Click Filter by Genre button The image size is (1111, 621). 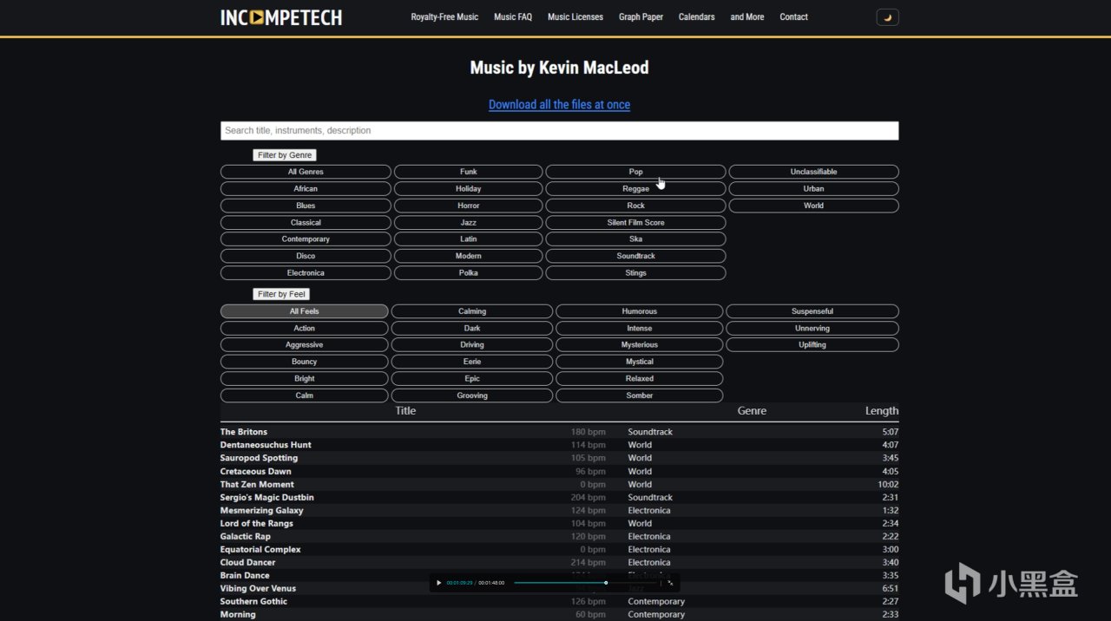coord(285,155)
